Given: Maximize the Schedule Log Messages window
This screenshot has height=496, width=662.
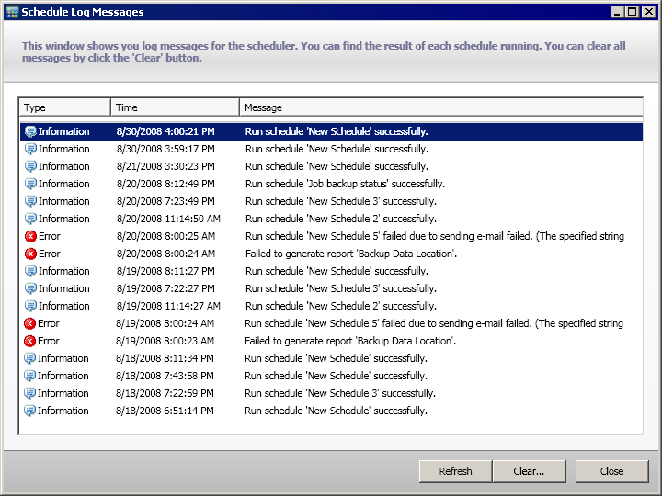Looking at the screenshot, I should point(632,12).
